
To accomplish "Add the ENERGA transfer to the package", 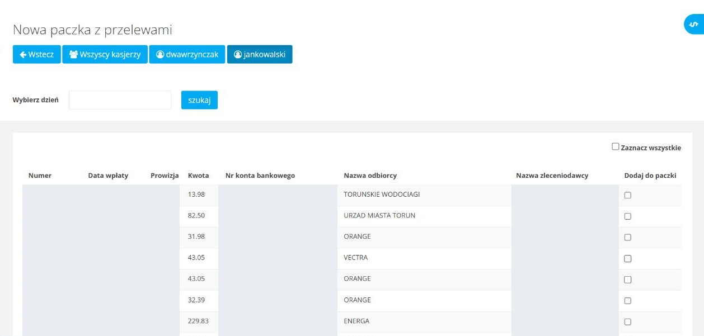I will 628,322.
